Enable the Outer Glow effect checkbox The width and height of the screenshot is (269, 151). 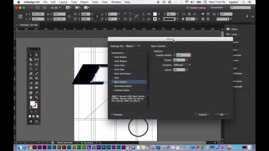point(113,65)
